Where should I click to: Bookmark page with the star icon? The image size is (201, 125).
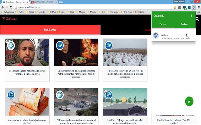point(175,7)
